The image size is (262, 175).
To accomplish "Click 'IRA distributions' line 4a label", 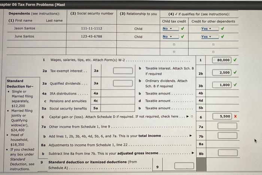I will click(x=63, y=94).
